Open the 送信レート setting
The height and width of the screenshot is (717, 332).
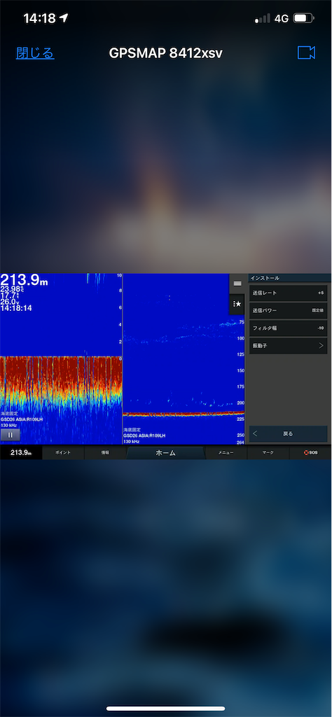(x=288, y=293)
